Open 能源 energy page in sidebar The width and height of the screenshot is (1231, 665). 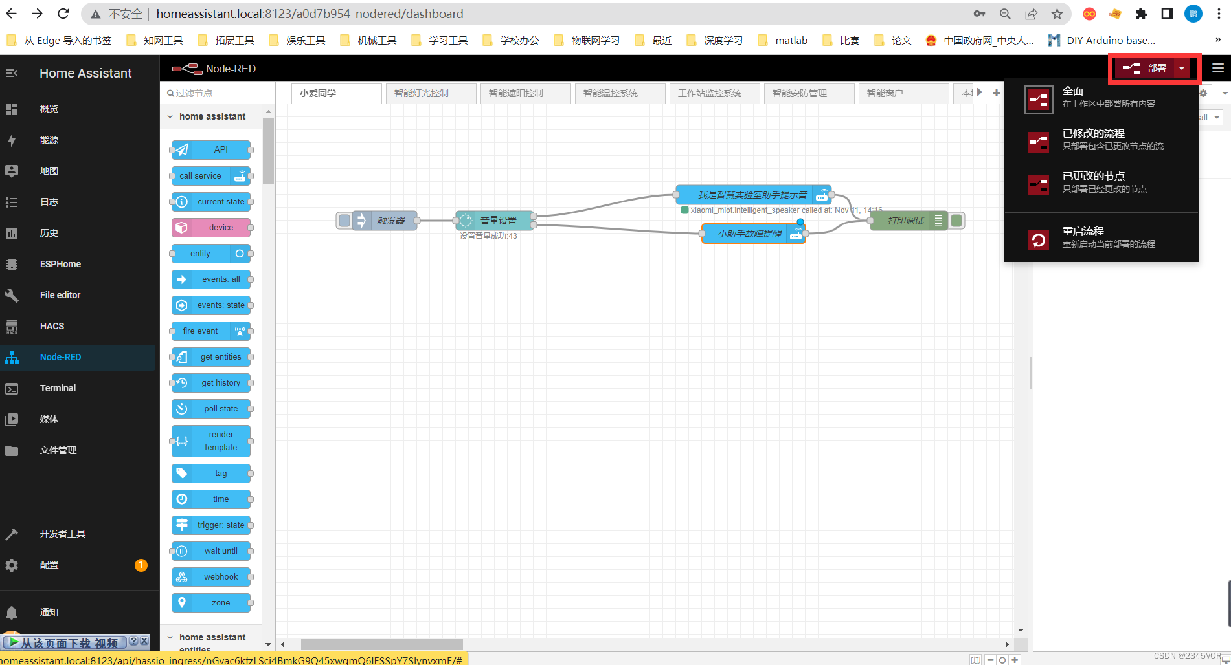pyautogui.click(x=78, y=140)
